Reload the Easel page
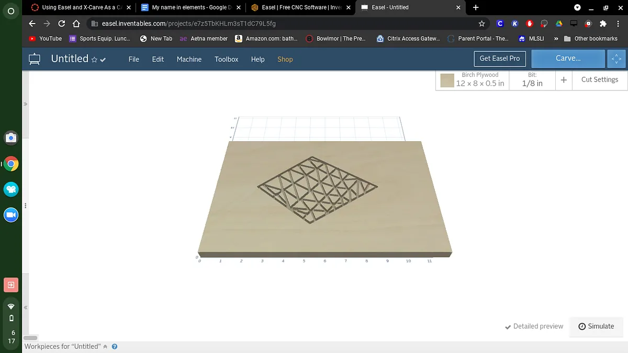 61,24
